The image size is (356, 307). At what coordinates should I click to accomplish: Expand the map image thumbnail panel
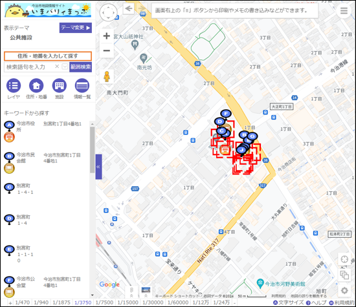[146, 293]
